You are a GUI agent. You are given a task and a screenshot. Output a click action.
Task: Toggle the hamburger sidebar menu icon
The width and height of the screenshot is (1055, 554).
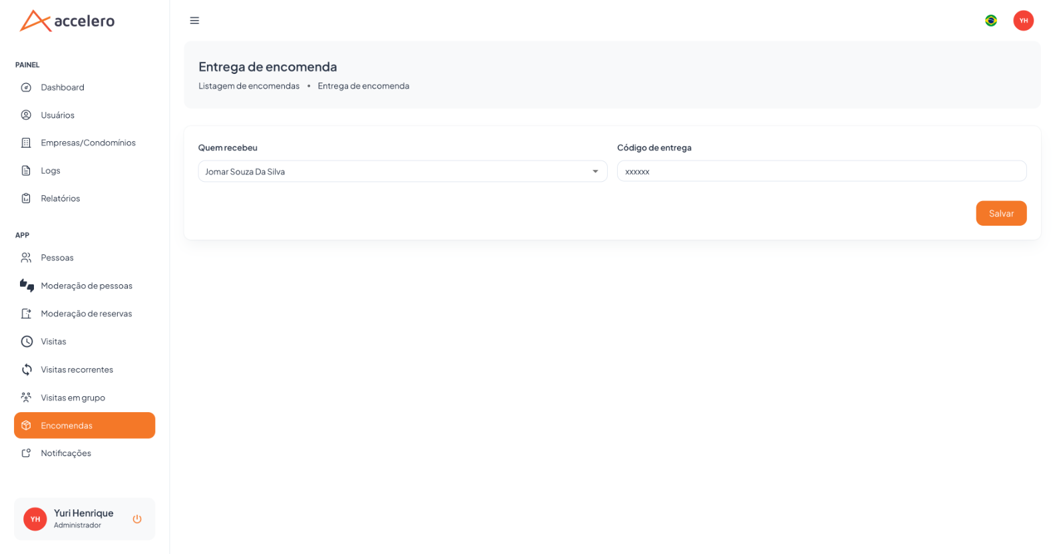point(194,21)
